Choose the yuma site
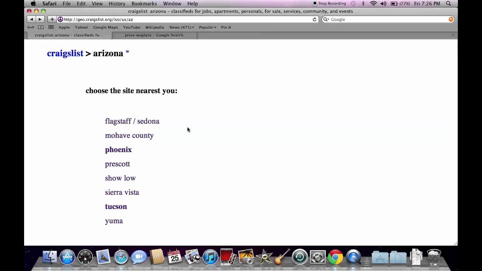The width and height of the screenshot is (482, 271). [114, 221]
